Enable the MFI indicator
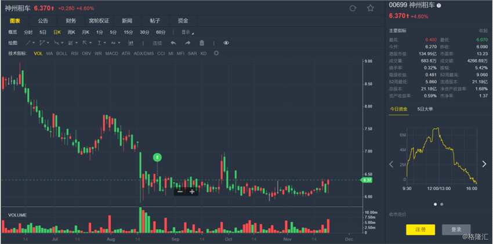Image resolution: width=493 pixels, height=244 pixels. pos(180,53)
